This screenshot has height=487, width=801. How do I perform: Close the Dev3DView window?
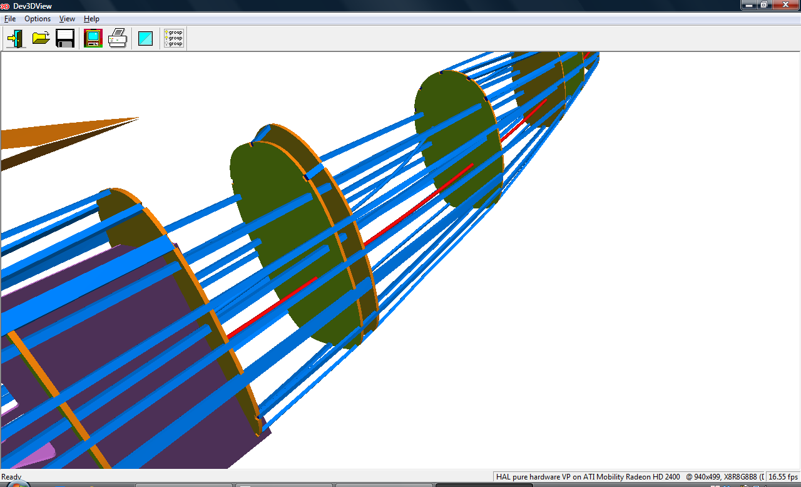coord(785,5)
